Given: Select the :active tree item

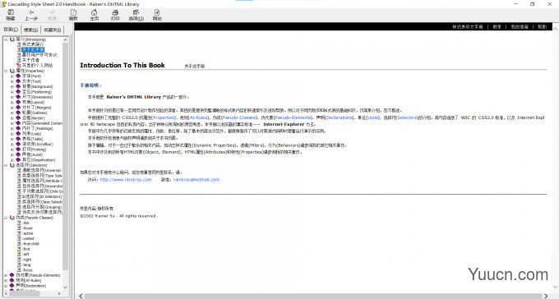Looking at the screenshot, I should pyautogui.click(x=27, y=233).
